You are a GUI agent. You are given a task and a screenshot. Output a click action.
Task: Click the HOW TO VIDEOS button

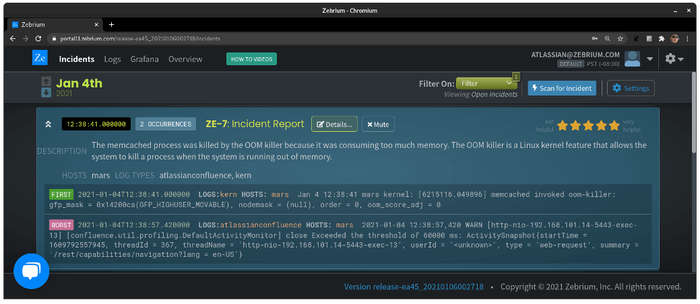tap(252, 59)
